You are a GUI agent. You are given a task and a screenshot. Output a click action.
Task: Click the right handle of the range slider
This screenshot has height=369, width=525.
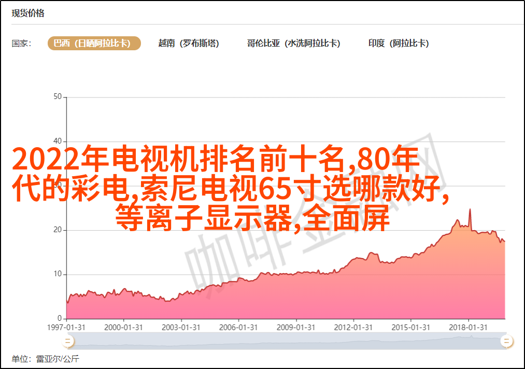506,341
